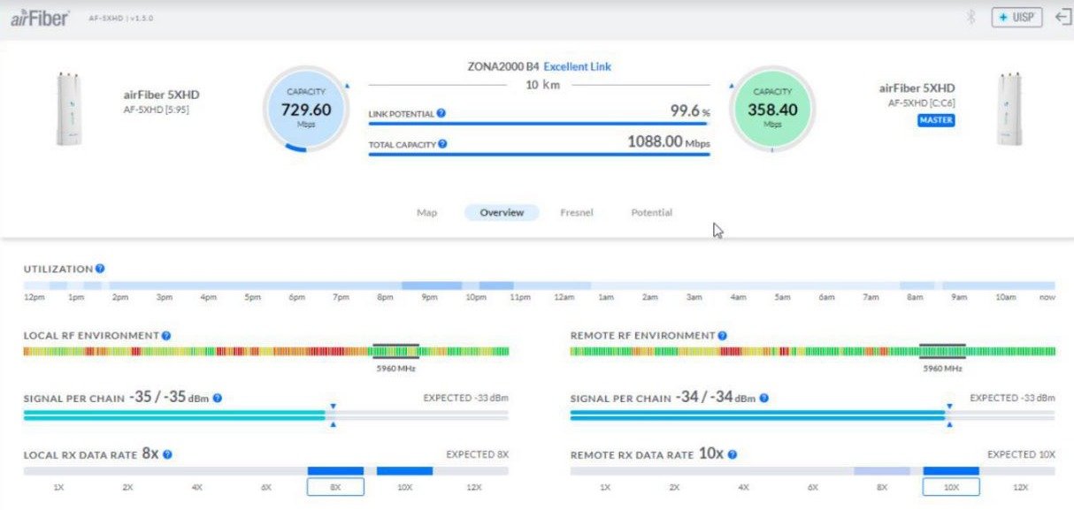Click the Total Capacity progress bar
Viewport: 1074px width, 510px height.
coord(539,155)
